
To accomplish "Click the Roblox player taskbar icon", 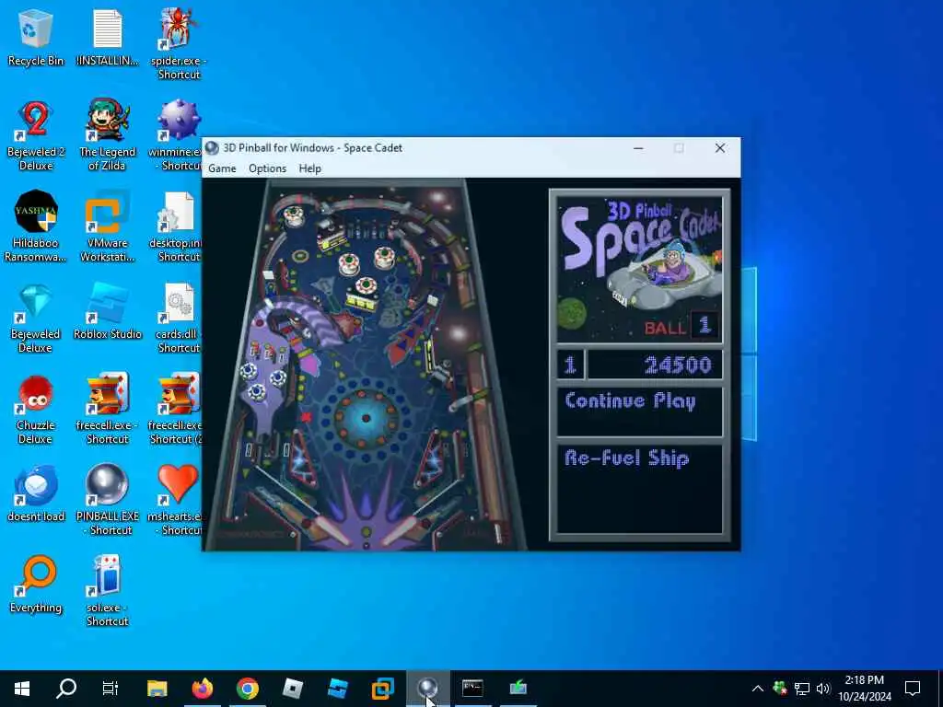I will click(x=292, y=689).
